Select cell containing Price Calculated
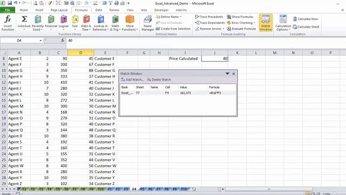 (185, 58)
